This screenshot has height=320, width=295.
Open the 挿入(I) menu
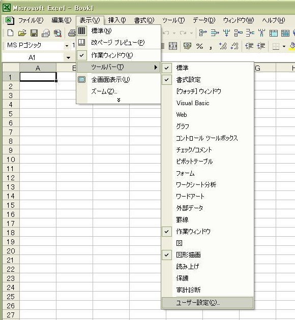coord(117,20)
